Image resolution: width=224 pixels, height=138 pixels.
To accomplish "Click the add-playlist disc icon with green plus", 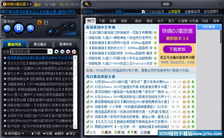I will pos(57,52).
